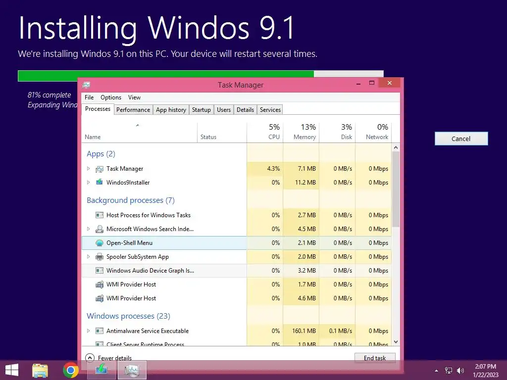Sort by the Status column

222,133
